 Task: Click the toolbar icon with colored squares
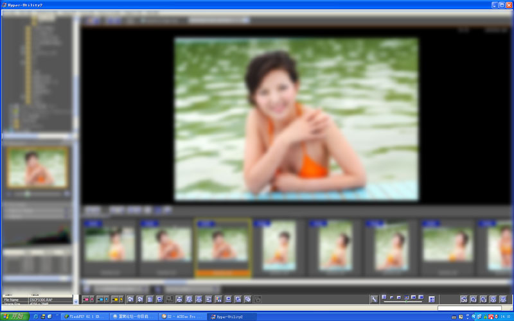(x=218, y=299)
